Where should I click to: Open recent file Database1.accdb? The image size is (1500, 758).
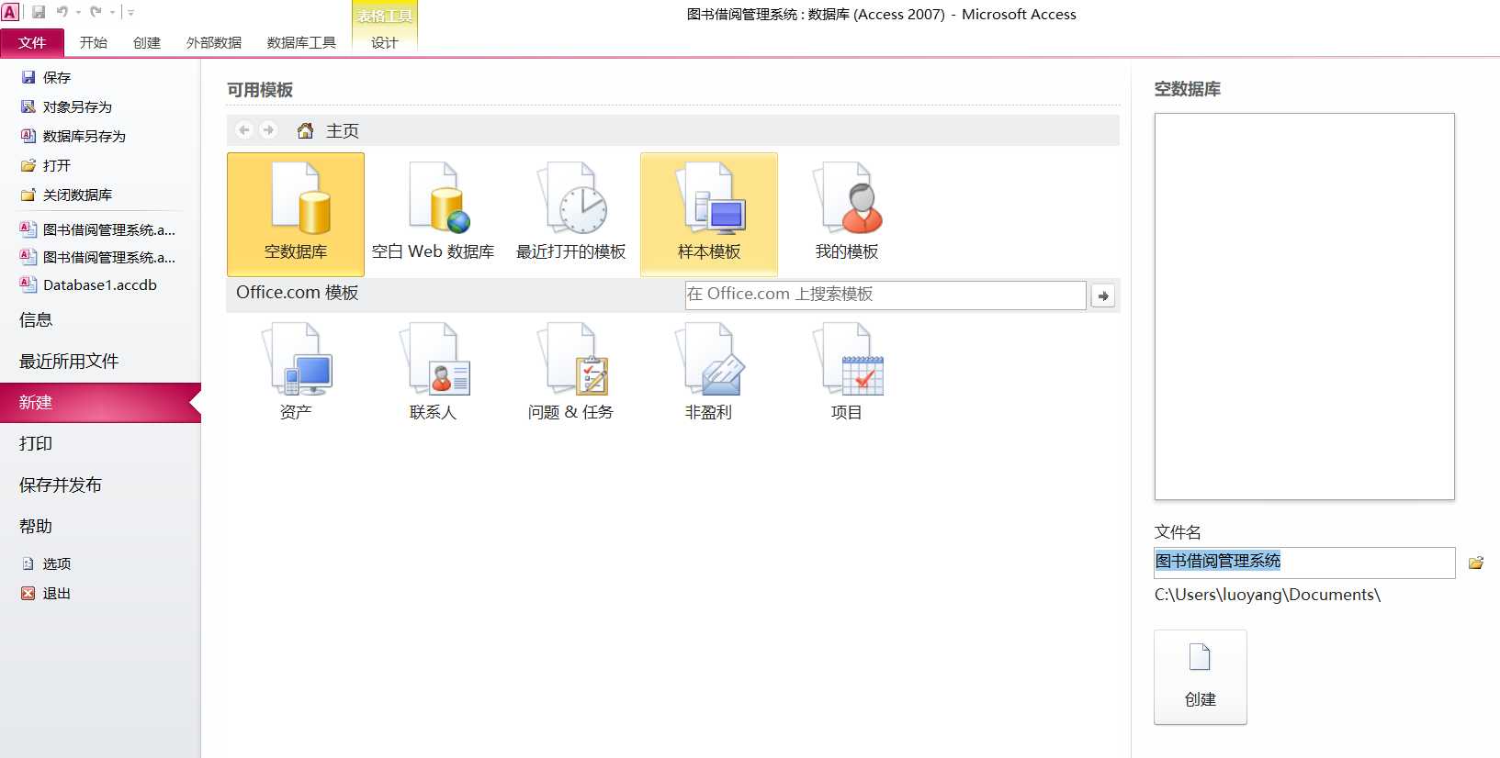click(88, 284)
